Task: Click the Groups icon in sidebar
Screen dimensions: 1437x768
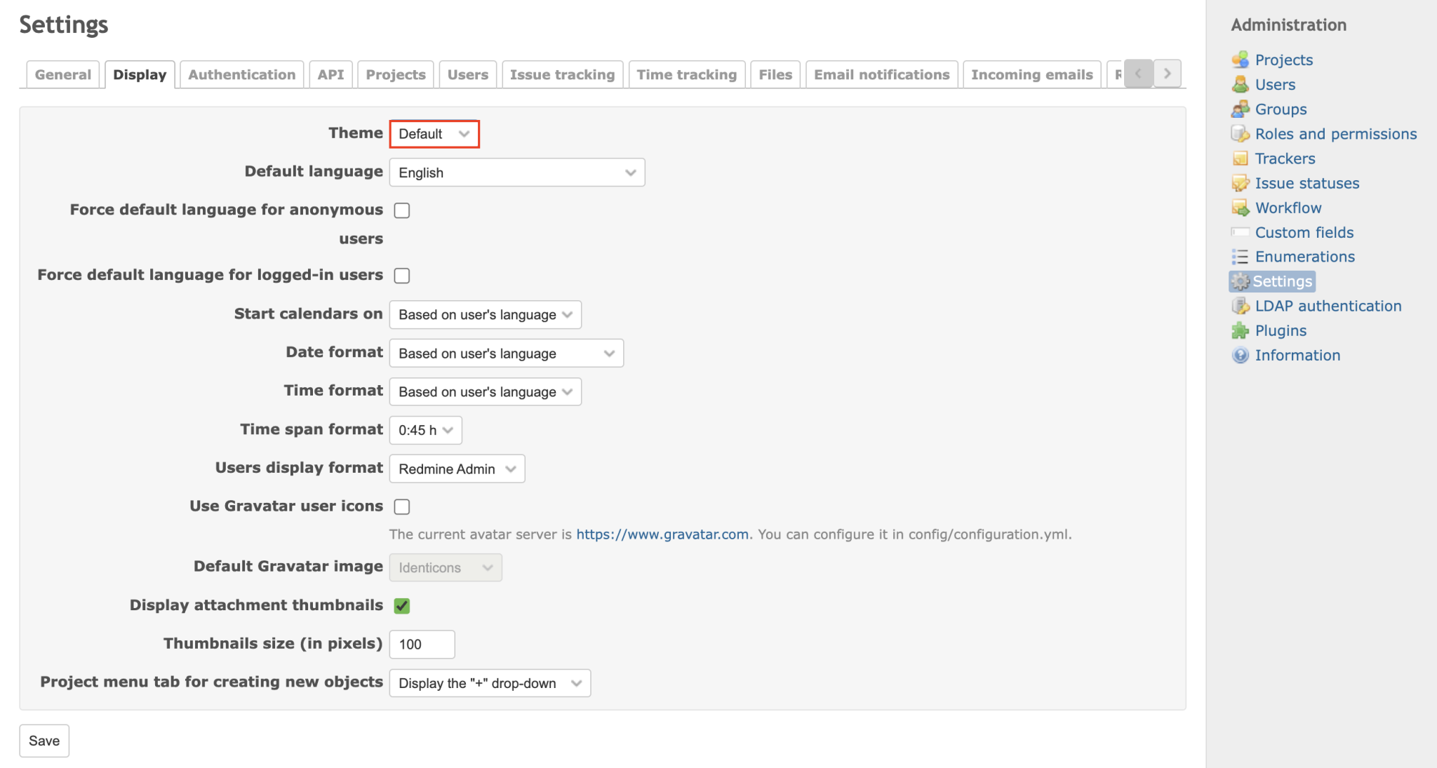Action: tap(1240, 109)
